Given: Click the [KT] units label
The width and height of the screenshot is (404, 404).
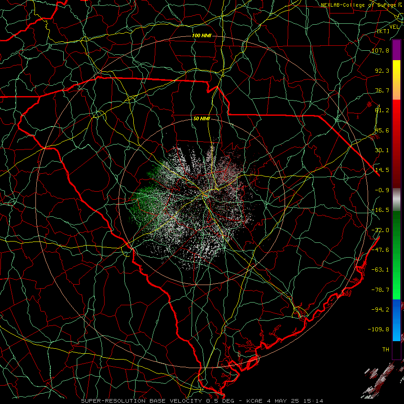Looking at the screenshot, I should (383, 31).
